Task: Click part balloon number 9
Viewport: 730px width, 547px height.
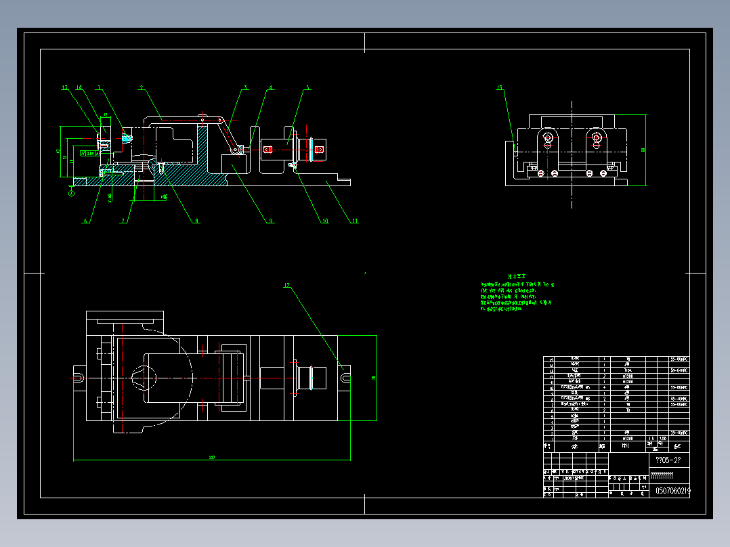Action: coord(271,221)
